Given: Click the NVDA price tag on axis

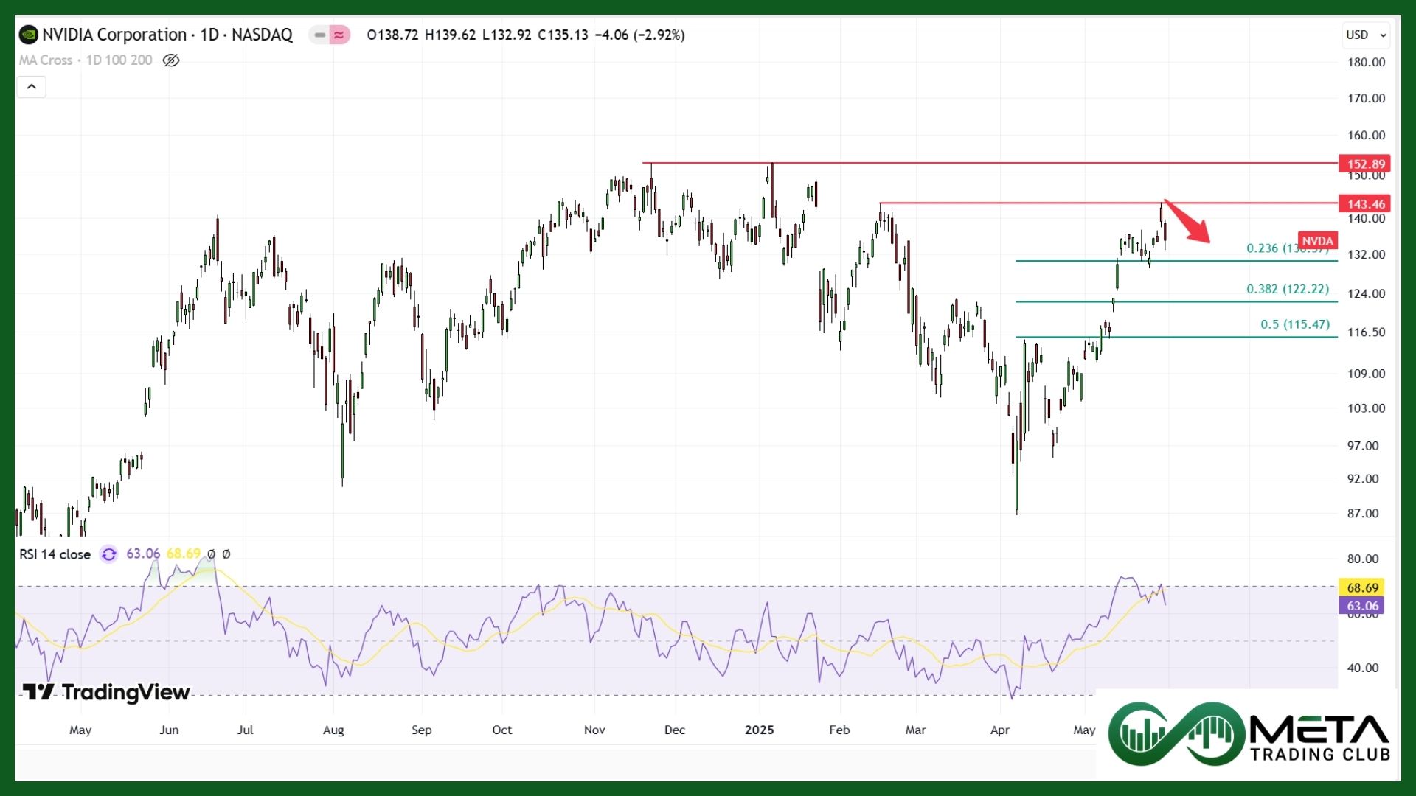Looking at the screenshot, I should (x=1317, y=241).
